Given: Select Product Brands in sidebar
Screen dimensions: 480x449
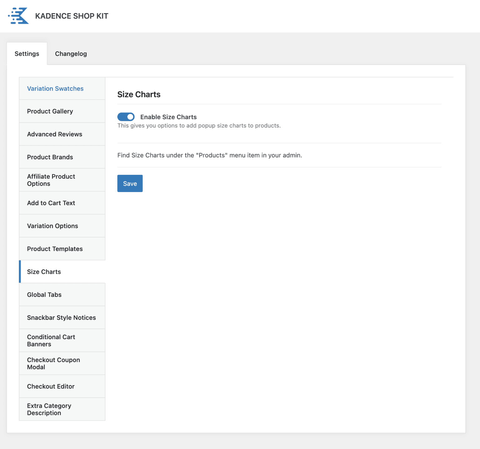Looking at the screenshot, I should pyautogui.click(x=50, y=157).
